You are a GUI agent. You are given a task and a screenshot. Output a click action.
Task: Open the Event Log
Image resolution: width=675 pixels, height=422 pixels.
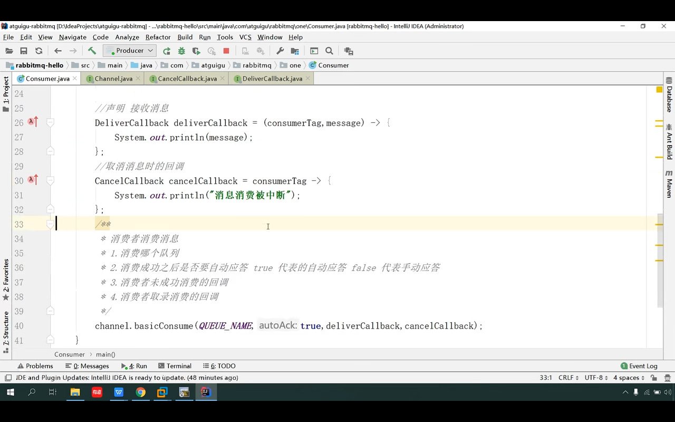coord(639,366)
